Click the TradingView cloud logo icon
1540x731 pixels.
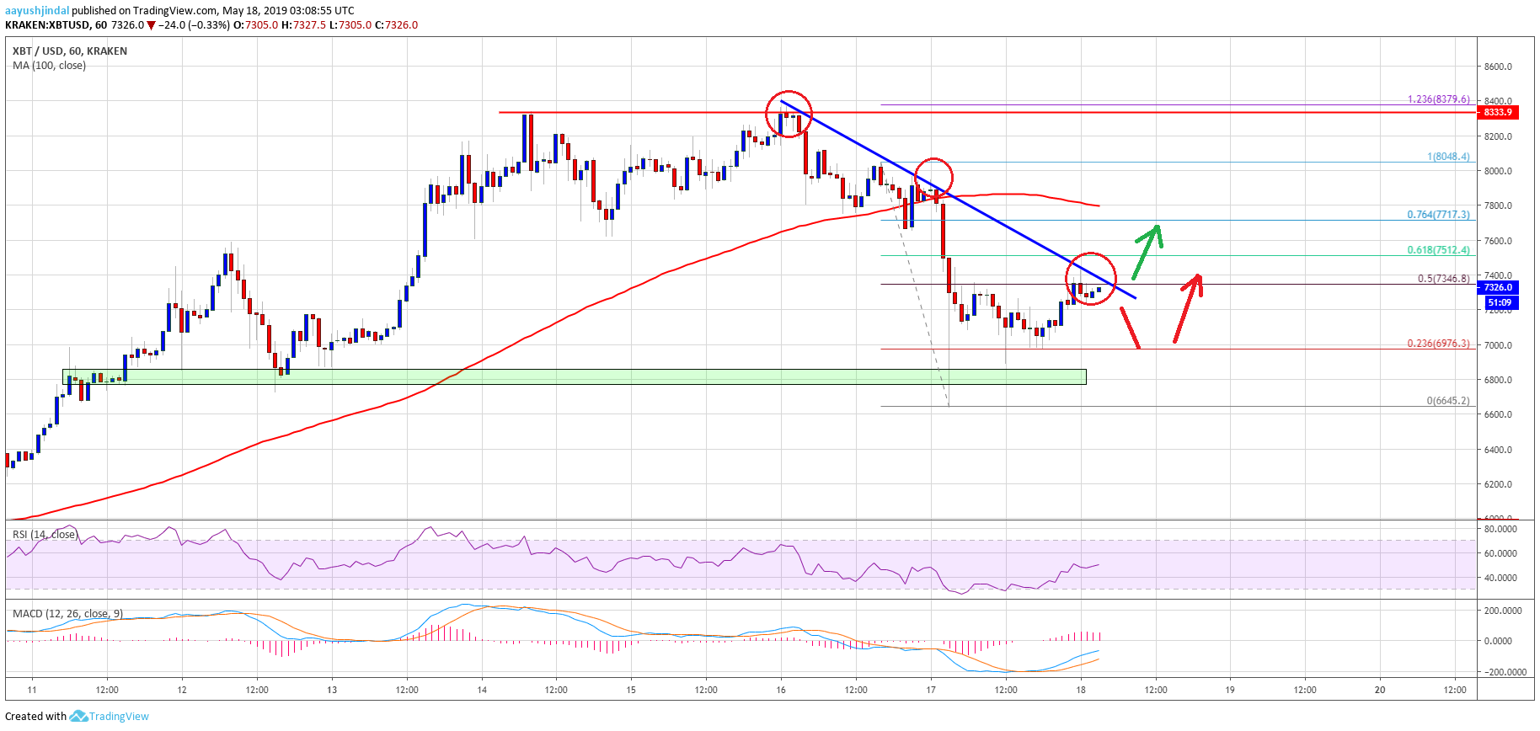(x=78, y=717)
